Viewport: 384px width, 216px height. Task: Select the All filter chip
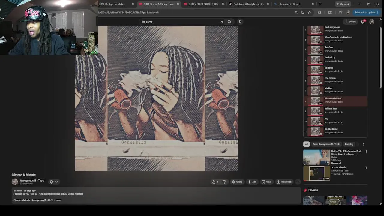click(306, 144)
